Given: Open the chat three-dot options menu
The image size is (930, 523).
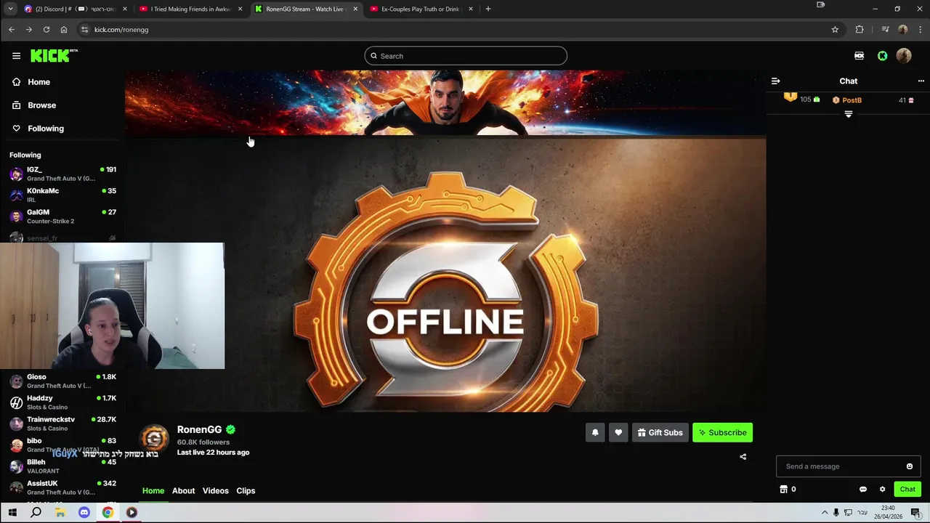Looking at the screenshot, I should pos(921,81).
